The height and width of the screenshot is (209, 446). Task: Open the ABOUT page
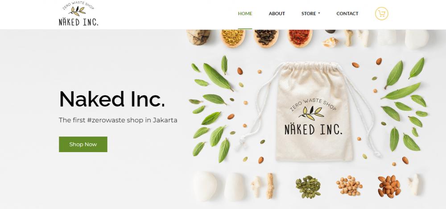pos(277,14)
